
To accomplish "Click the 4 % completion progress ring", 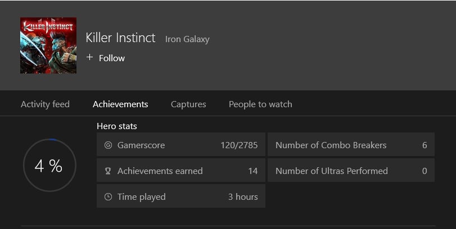I will tap(49, 165).
